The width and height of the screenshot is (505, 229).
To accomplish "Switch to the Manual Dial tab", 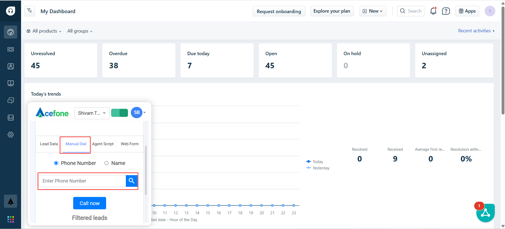I will (x=76, y=144).
